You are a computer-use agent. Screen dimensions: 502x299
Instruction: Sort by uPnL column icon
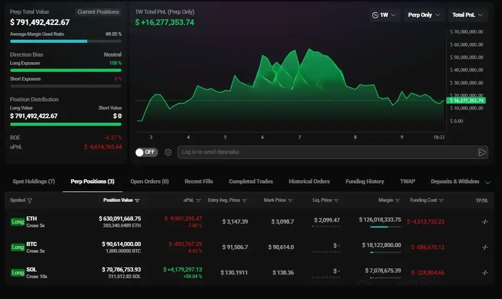(198, 201)
